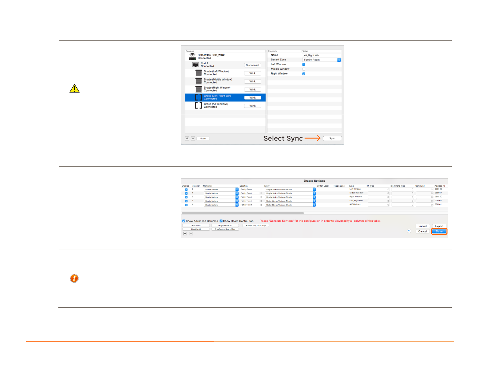Cancel the Shades Settings dialog
The width and height of the screenshot is (477, 368).
(x=423, y=231)
